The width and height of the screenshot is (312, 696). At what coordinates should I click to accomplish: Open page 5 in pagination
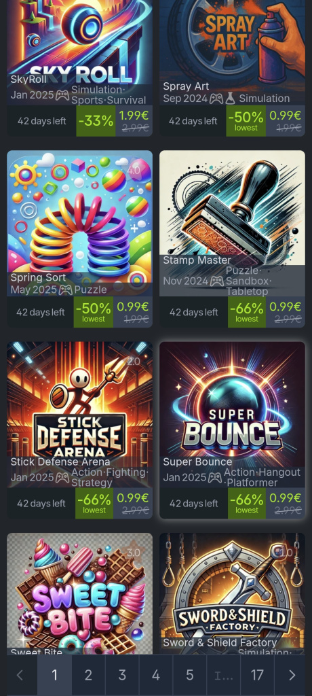tap(189, 675)
